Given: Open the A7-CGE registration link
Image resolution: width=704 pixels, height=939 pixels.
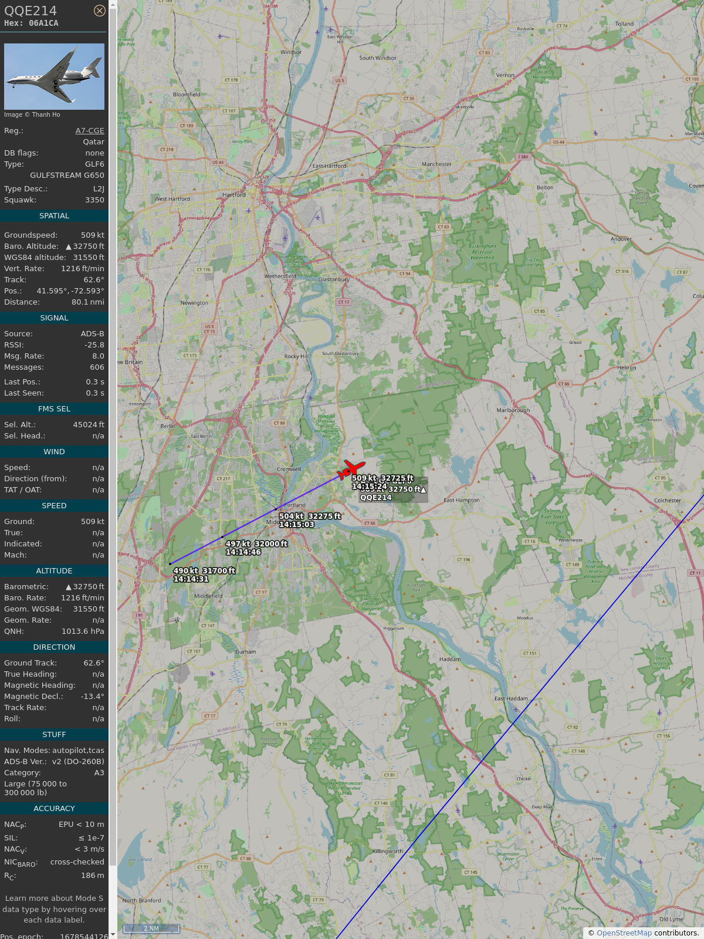Looking at the screenshot, I should point(90,131).
